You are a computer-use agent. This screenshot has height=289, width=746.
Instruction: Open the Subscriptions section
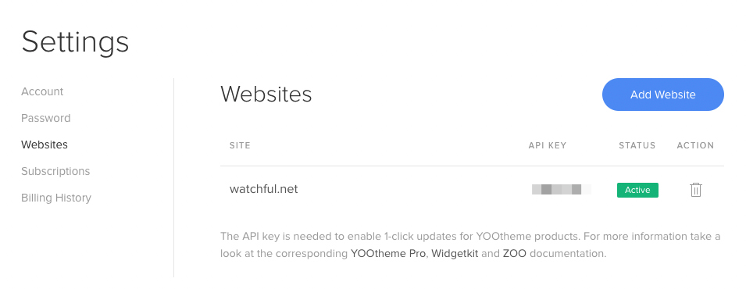(x=55, y=171)
